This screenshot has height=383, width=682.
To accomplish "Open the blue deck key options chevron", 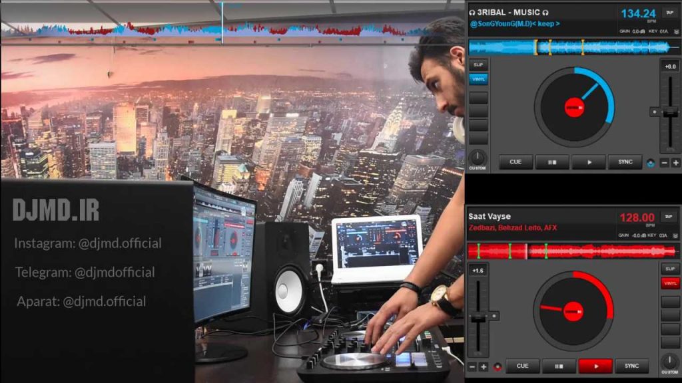I will (x=677, y=32).
